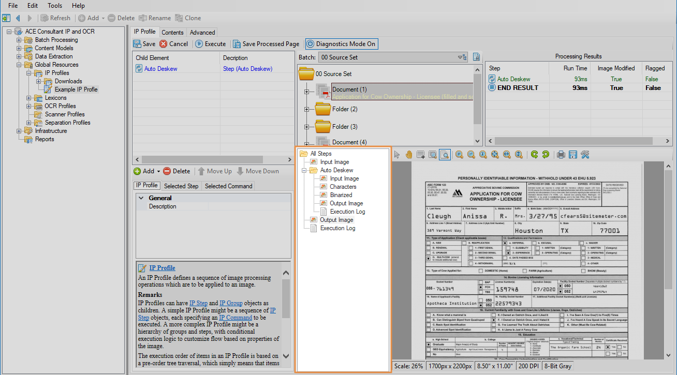Select Binarized under Auto Deskew
This screenshot has width=677, height=375.
click(341, 195)
